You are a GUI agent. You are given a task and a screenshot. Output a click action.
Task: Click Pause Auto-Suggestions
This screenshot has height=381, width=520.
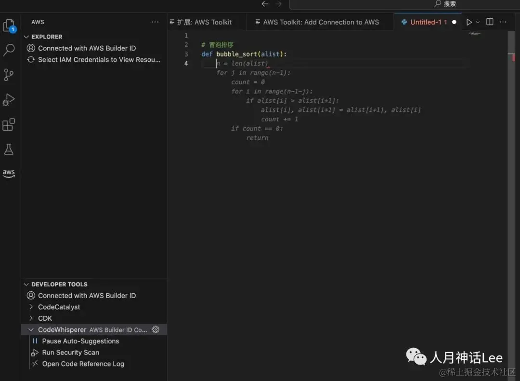tap(80, 341)
